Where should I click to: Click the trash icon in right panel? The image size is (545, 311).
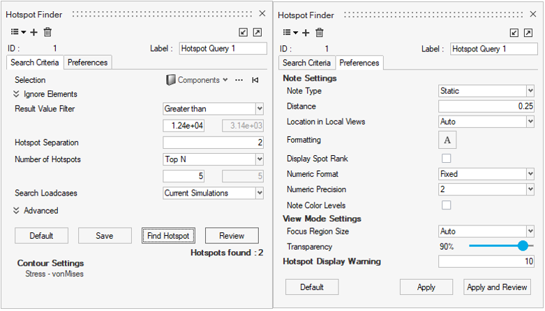click(319, 33)
